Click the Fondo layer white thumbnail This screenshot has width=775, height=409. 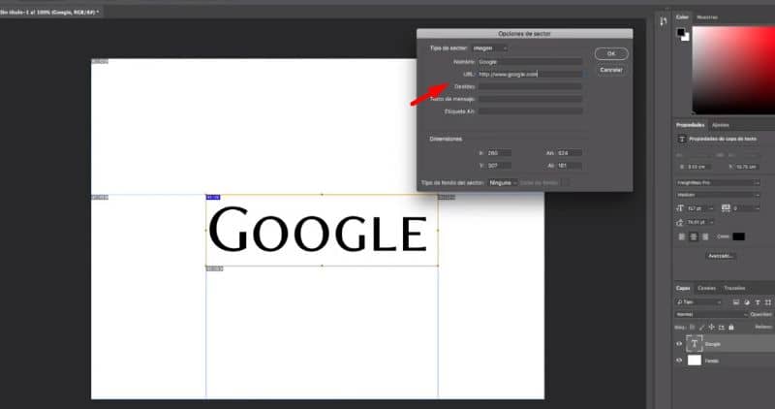click(x=695, y=361)
